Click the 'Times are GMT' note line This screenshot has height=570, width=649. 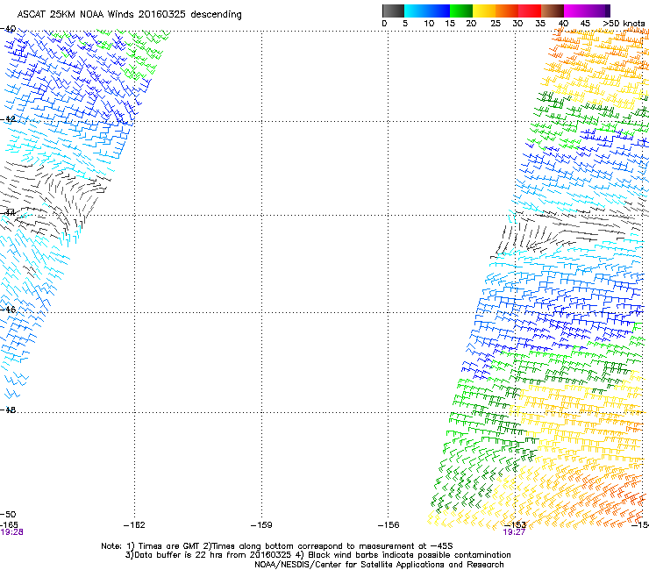[x=277, y=546]
